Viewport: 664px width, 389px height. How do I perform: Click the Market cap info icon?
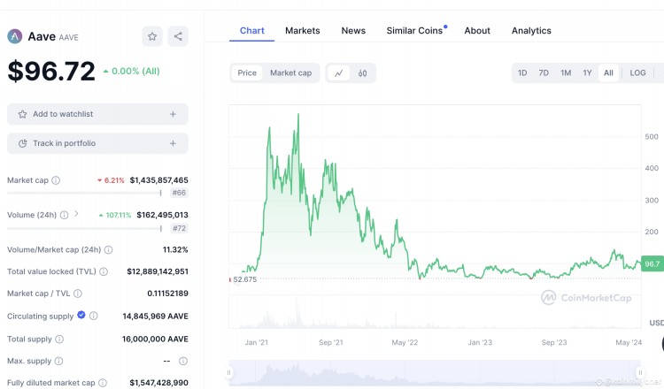pos(56,180)
